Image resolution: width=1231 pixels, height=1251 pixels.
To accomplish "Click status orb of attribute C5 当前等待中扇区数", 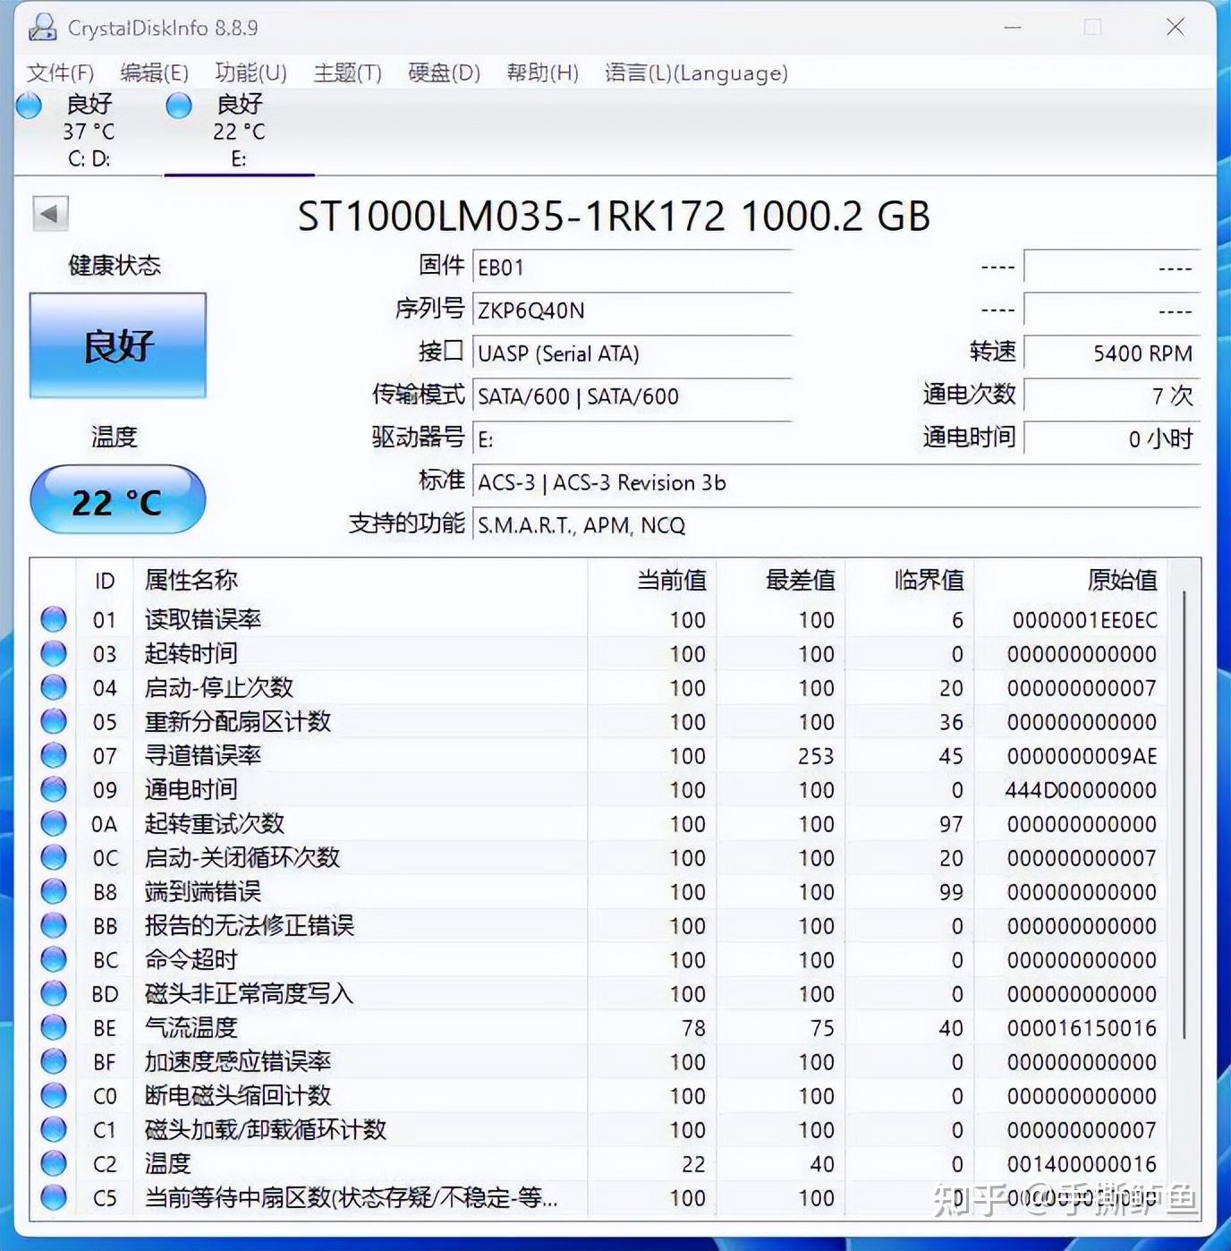I will (x=54, y=1197).
